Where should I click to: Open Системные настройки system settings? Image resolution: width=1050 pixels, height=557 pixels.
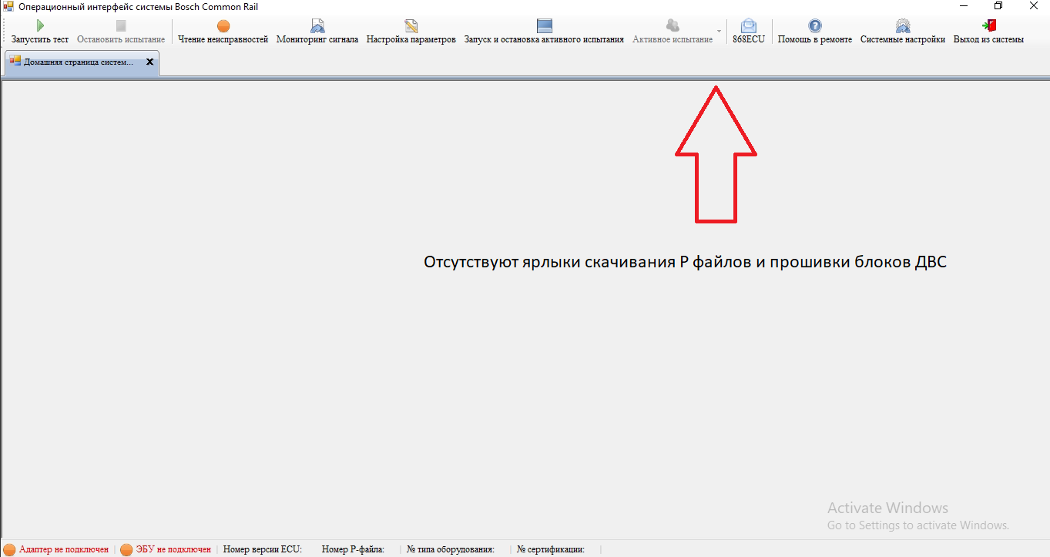903,32
